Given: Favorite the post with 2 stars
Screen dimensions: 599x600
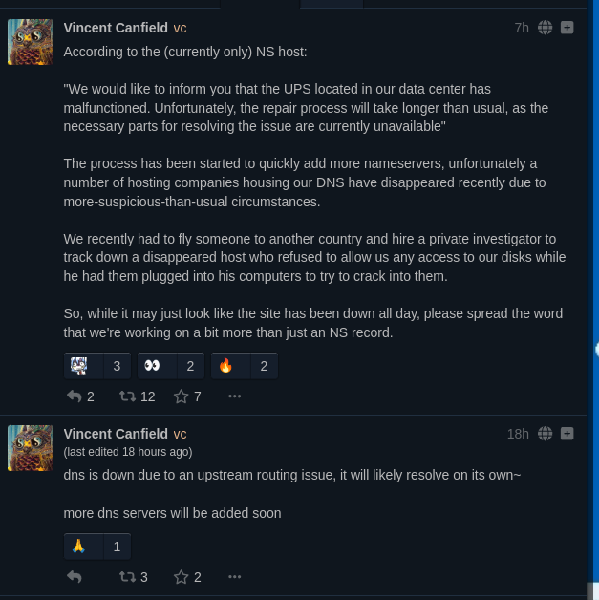Looking at the screenshot, I should (182, 576).
